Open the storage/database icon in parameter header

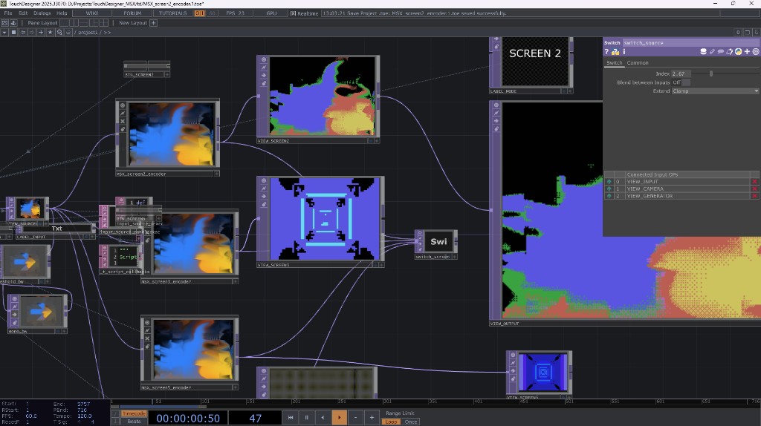pyautogui.click(x=703, y=52)
